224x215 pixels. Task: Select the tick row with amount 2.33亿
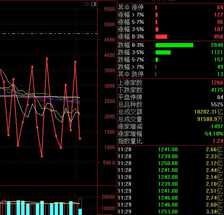170,156
